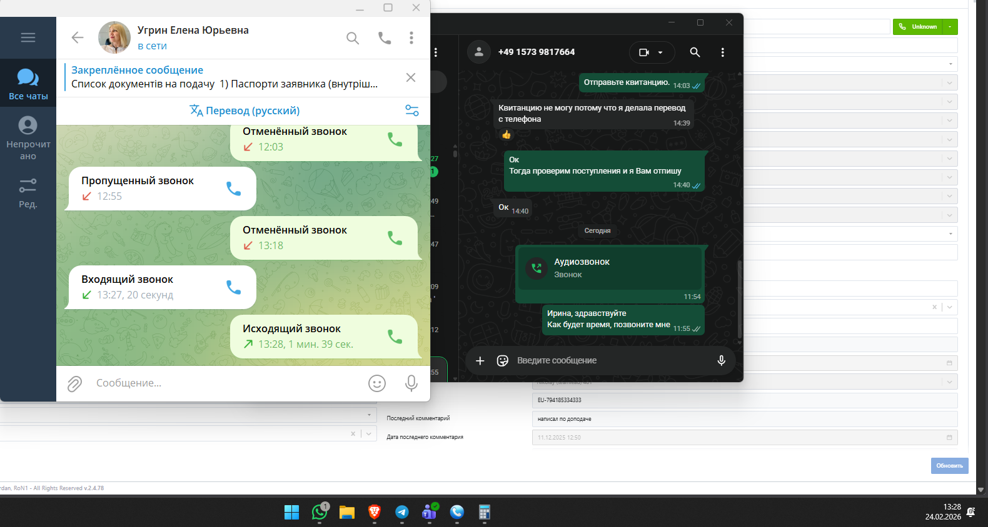Hide the pinned message bar

(411, 77)
